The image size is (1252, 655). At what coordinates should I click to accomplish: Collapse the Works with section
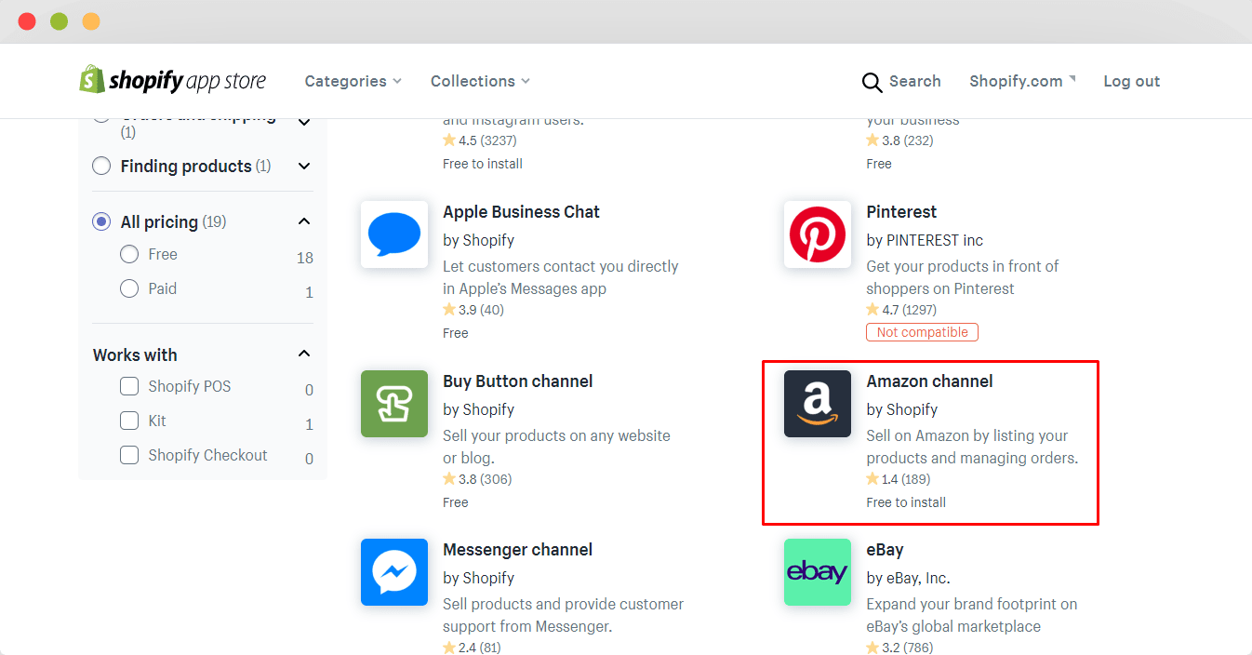304,354
